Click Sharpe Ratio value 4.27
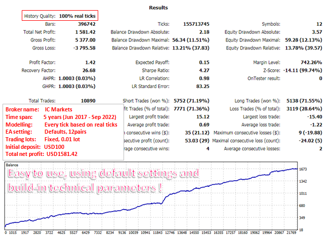Screen dimensions: 324x243 click(204, 70)
